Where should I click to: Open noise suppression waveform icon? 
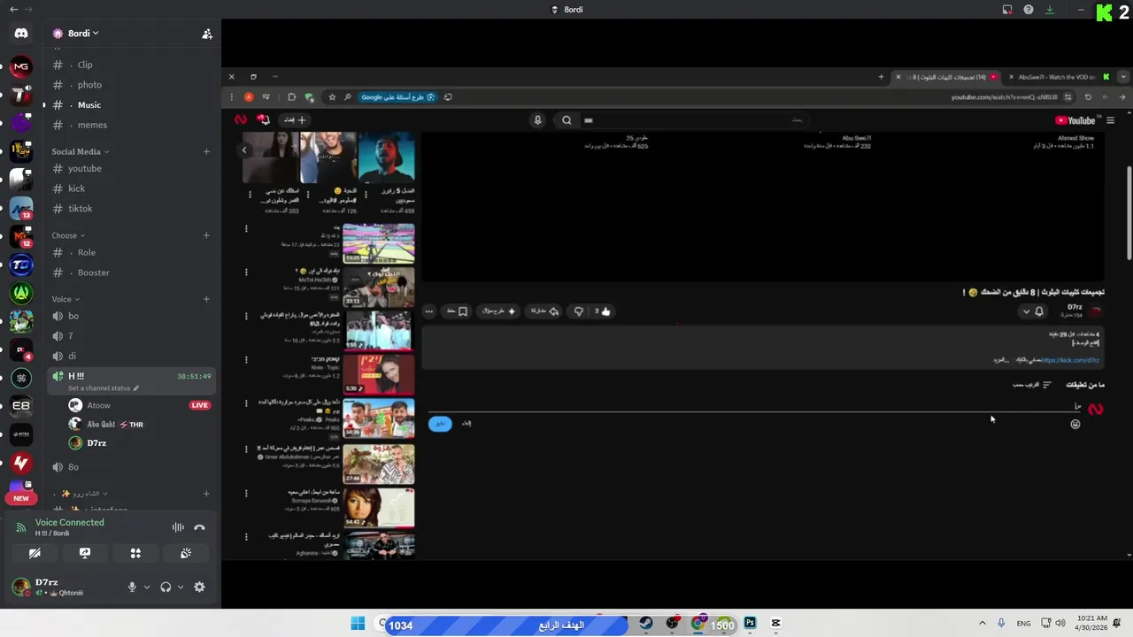178,527
